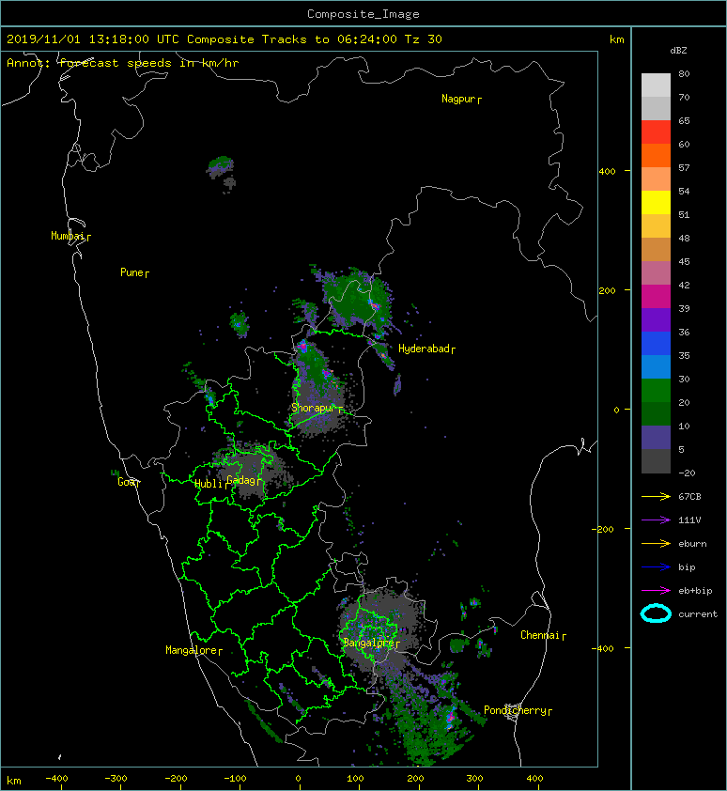
Task: Click the -200 tick on the vertical axis
Action: pyautogui.click(x=604, y=529)
